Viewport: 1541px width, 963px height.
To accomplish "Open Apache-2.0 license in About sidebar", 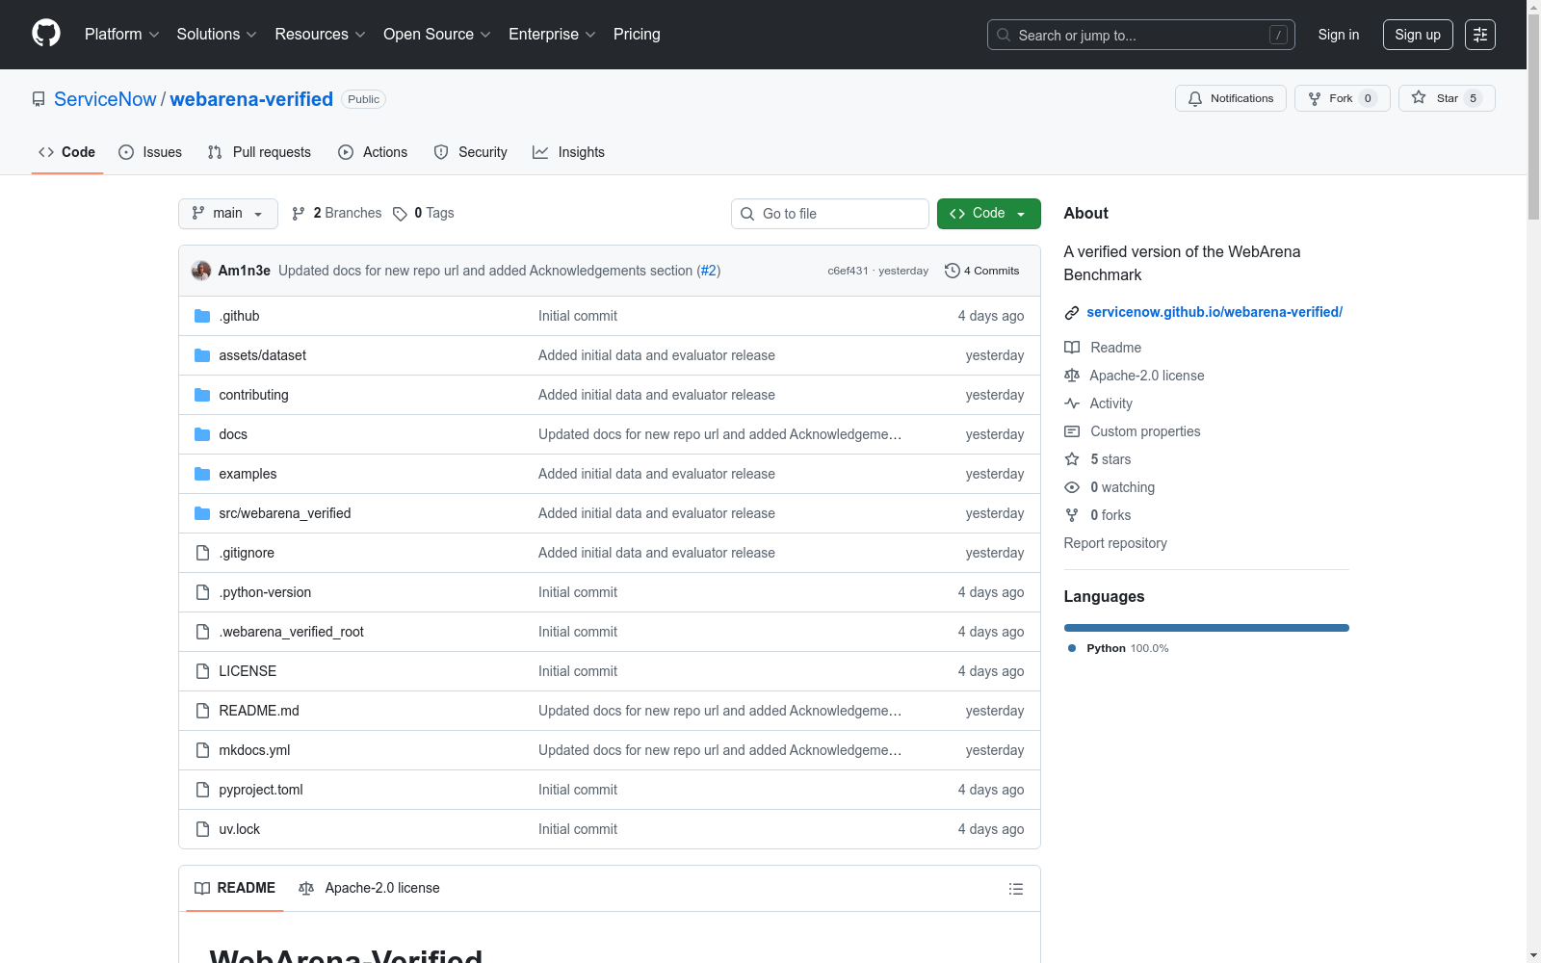I will tap(1135, 376).
